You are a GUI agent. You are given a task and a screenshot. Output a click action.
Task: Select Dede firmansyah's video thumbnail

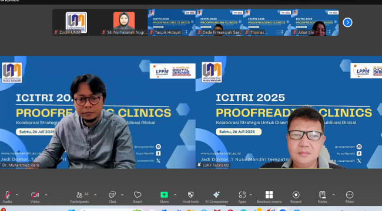[219, 22]
